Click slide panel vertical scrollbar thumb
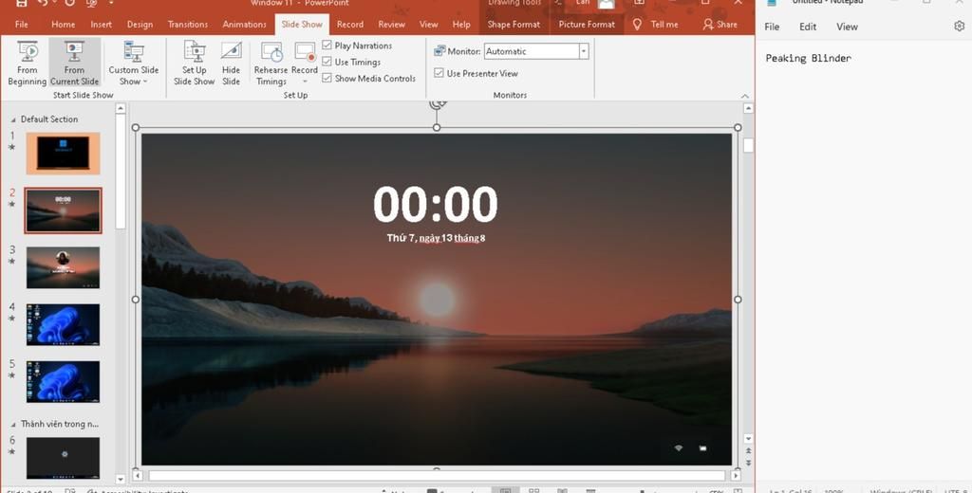 click(121, 173)
